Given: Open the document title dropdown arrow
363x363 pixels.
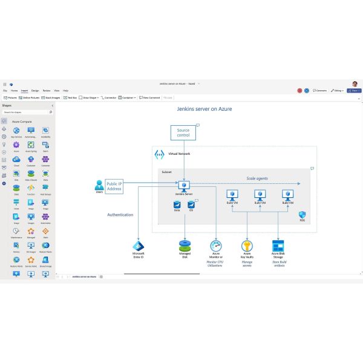Looking at the screenshot, I should [x=198, y=84].
